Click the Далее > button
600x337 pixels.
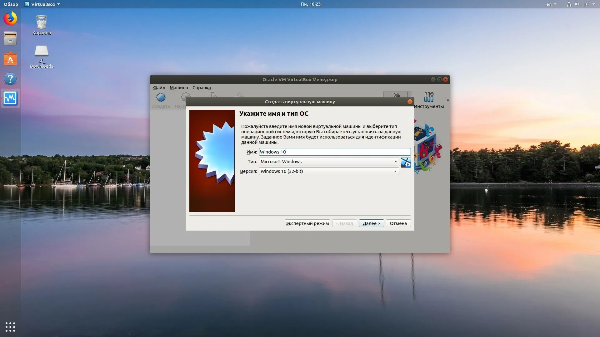tap(371, 223)
